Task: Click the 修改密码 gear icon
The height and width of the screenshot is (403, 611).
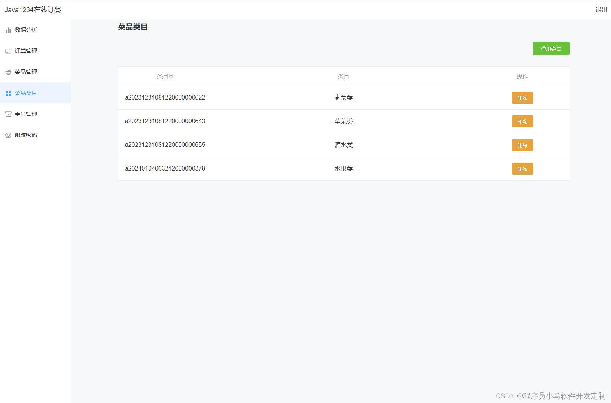Action: 8,135
